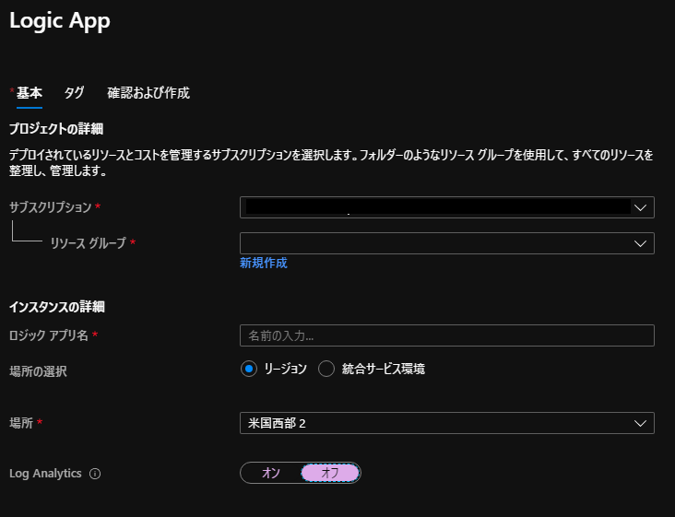This screenshot has width=675, height=517.
Task: Open the 基本 tab
Action: [30, 93]
